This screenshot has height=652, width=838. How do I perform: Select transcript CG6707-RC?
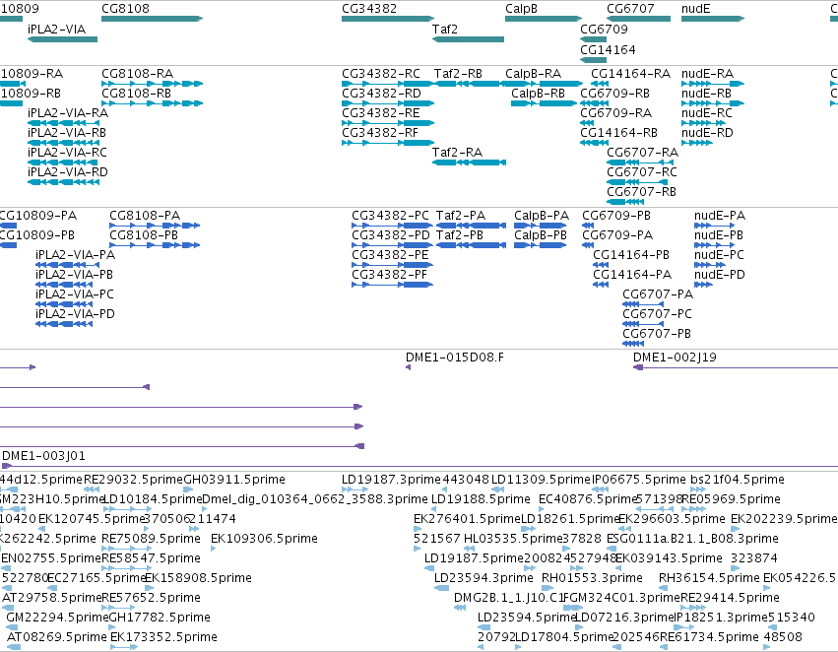[642, 172]
